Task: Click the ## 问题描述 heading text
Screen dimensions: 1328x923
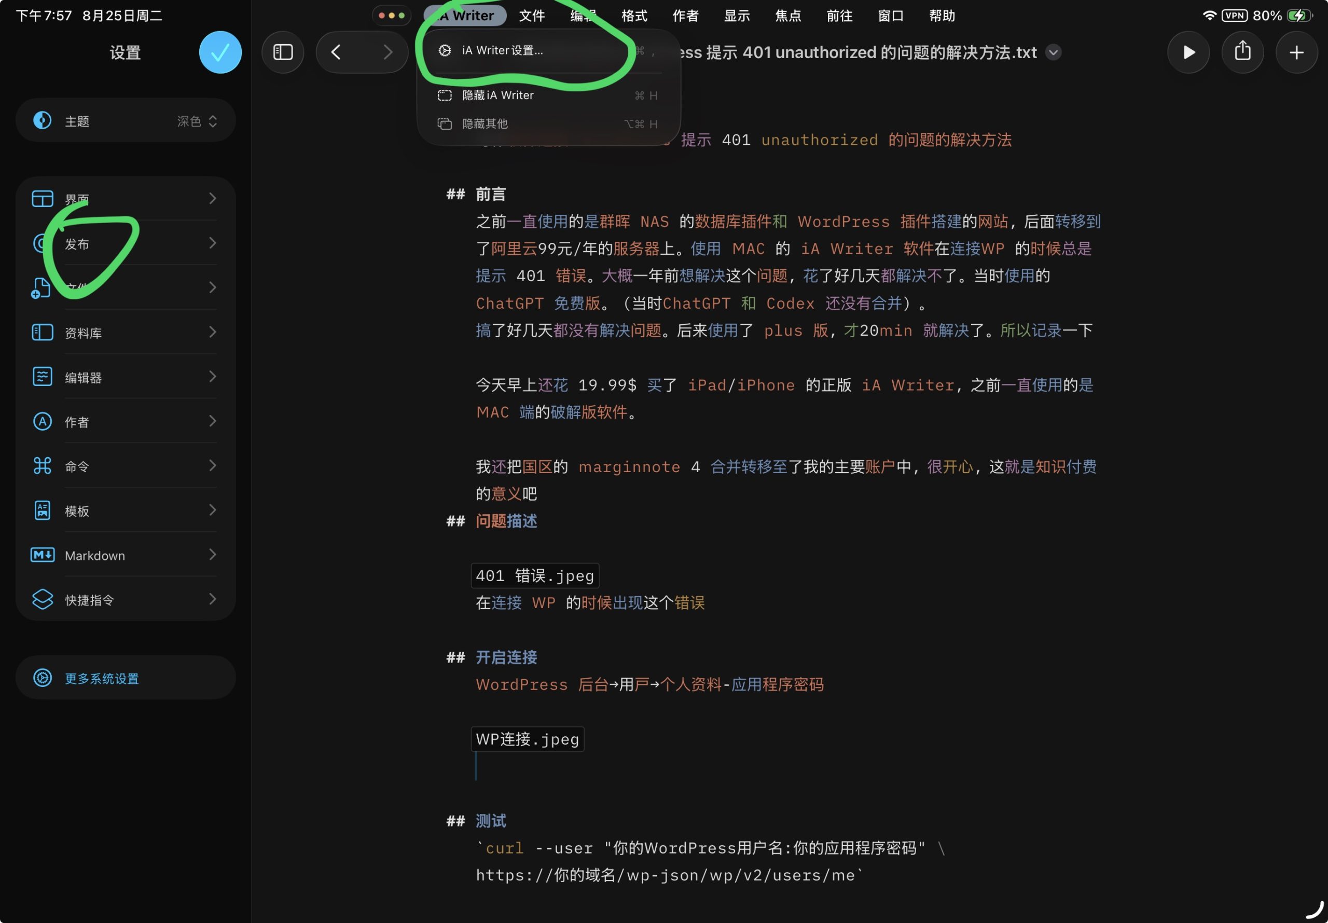Action: [492, 521]
